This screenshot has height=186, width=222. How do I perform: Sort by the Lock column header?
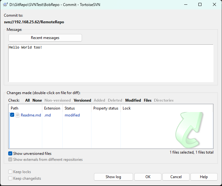[166, 108]
